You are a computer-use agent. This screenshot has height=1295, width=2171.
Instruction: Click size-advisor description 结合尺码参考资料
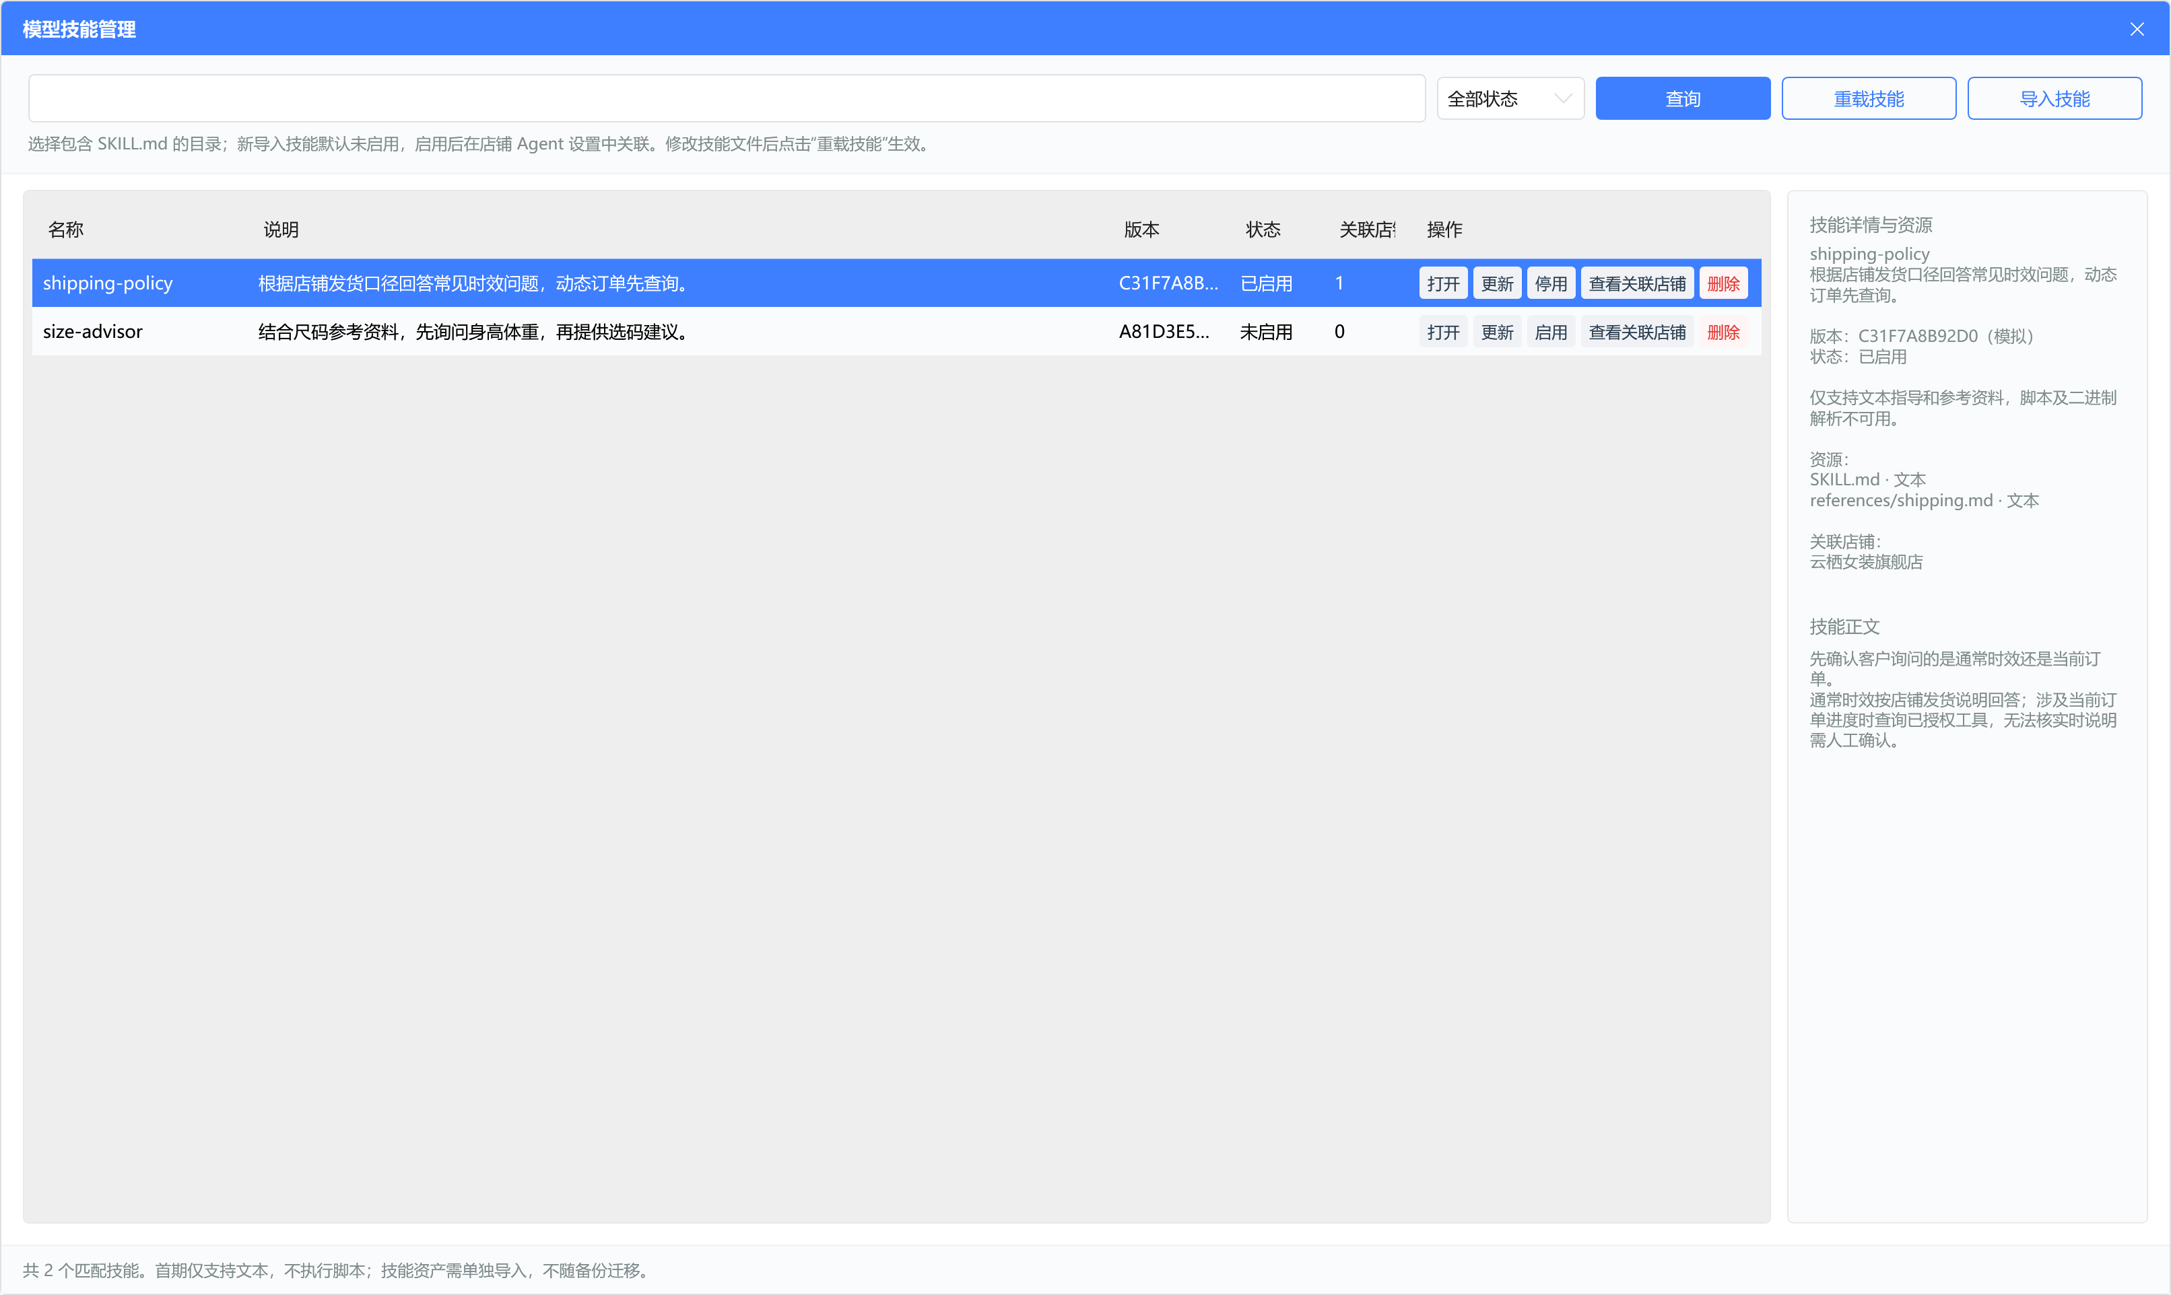pyautogui.click(x=475, y=332)
